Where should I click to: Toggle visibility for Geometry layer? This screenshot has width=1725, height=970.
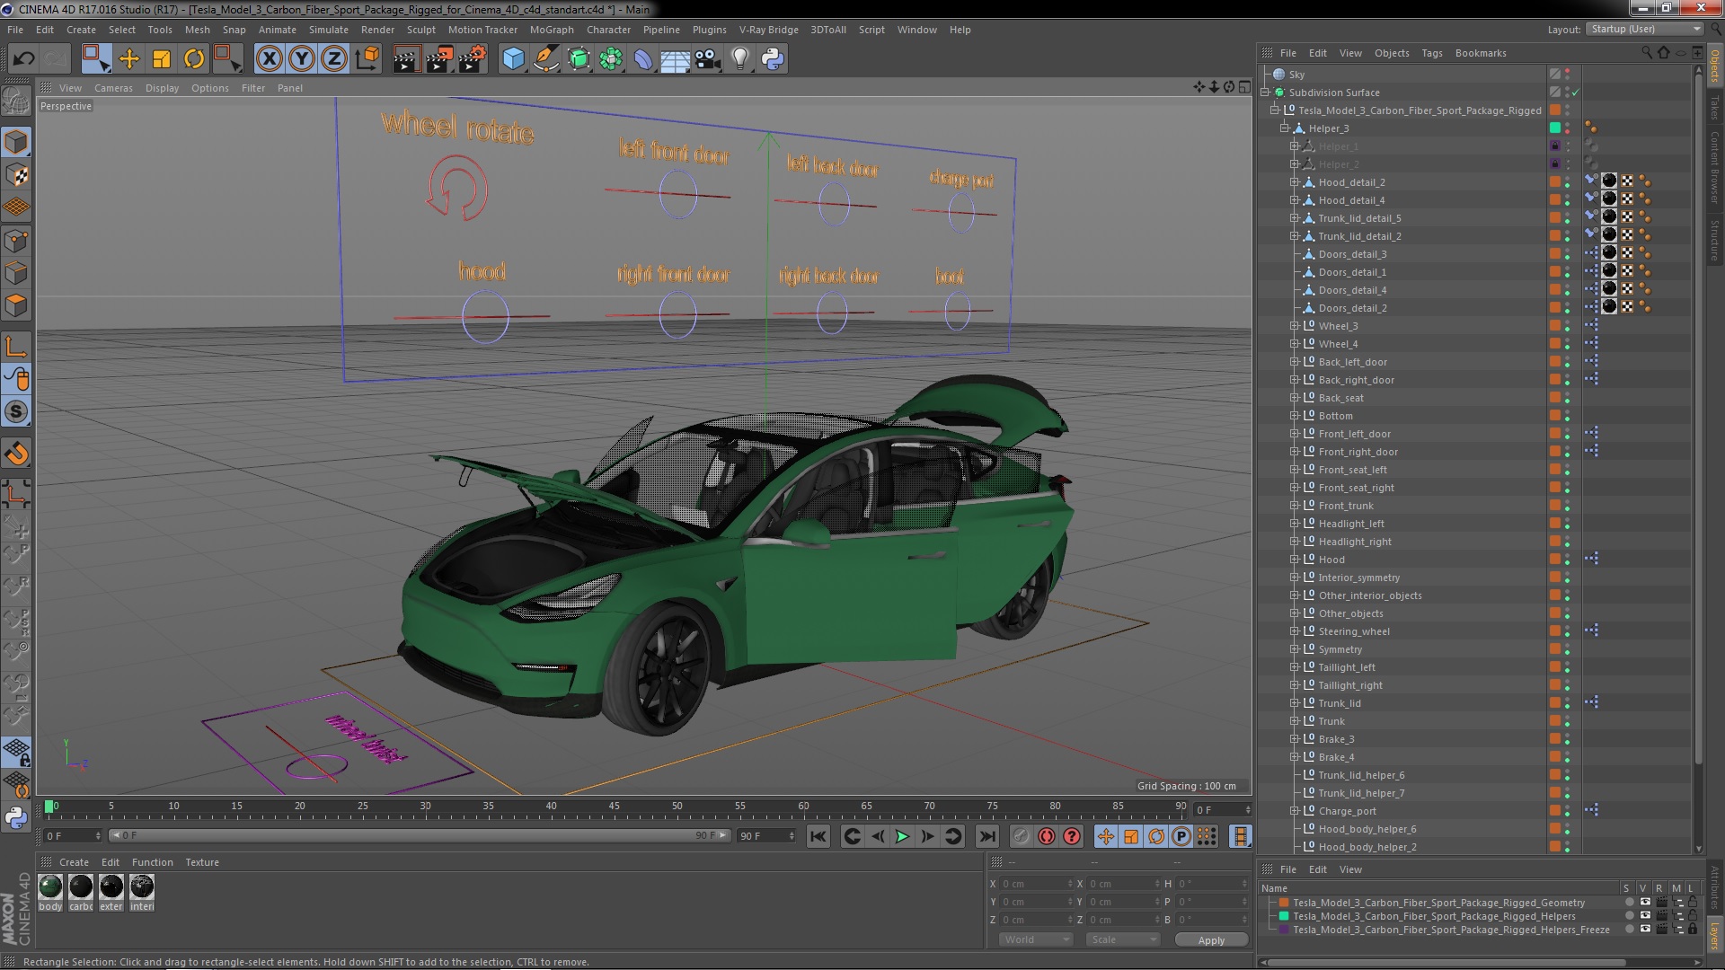pyautogui.click(x=1644, y=903)
